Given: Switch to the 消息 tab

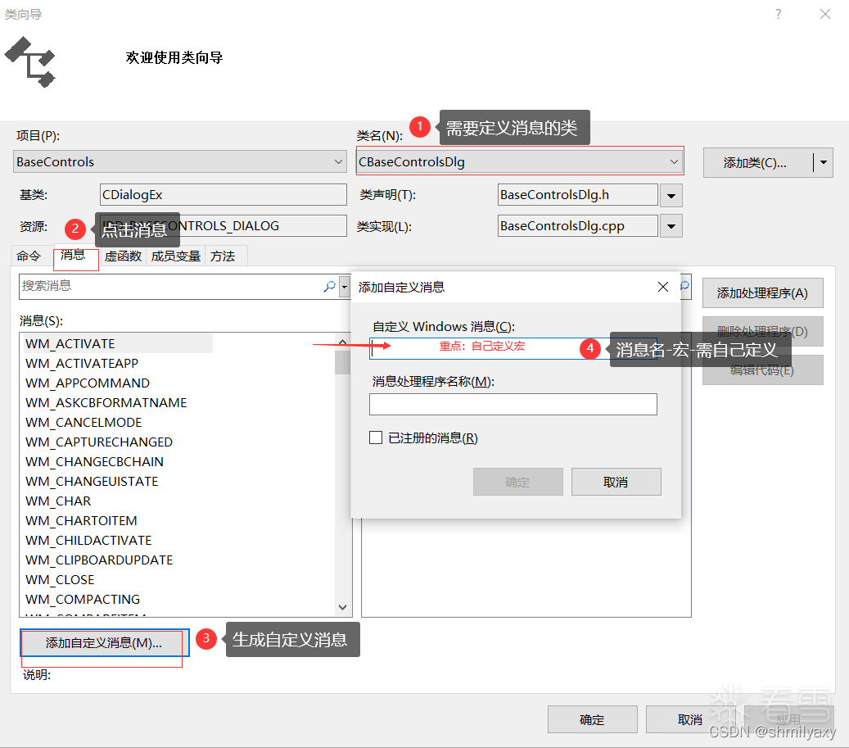Looking at the screenshot, I should [x=73, y=255].
